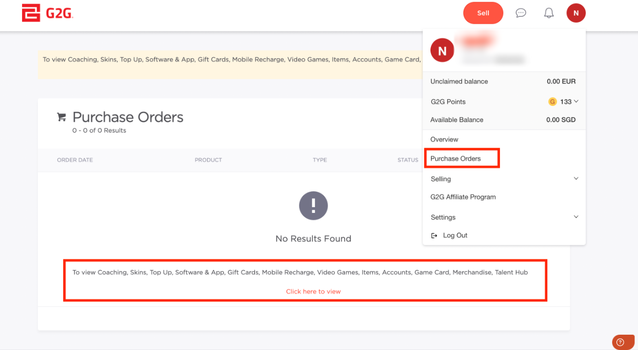Expand the Settings submenu
Viewport: 638px width, 350px height.
tap(504, 217)
